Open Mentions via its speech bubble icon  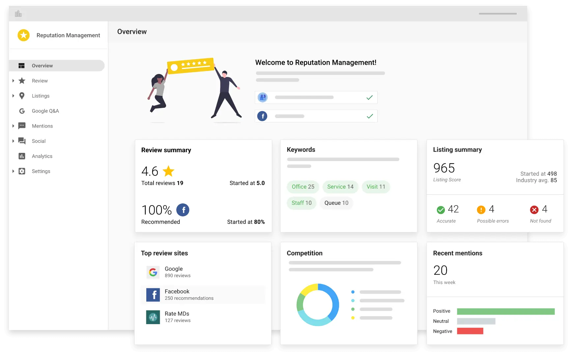point(21,126)
